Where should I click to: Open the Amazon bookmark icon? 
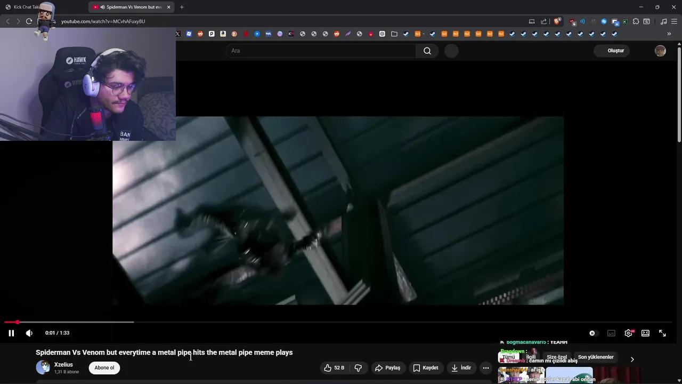(223, 34)
